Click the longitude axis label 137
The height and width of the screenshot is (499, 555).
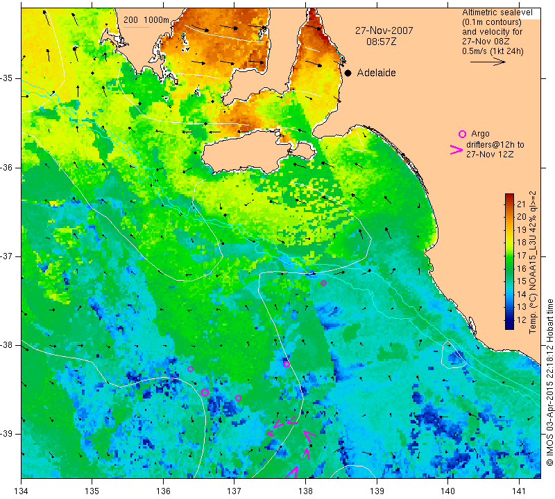[x=234, y=491]
